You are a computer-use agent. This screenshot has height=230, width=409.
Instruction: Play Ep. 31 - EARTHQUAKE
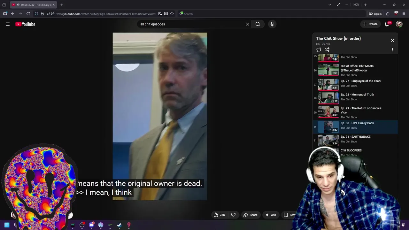pyautogui.click(x=355, y=137)
